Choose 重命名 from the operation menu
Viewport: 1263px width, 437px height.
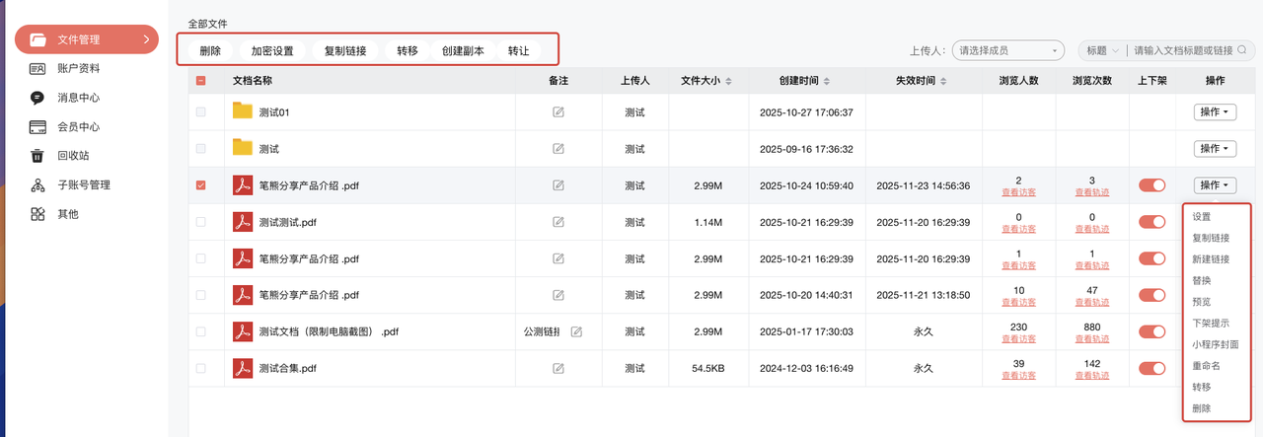coord(1206,365)
